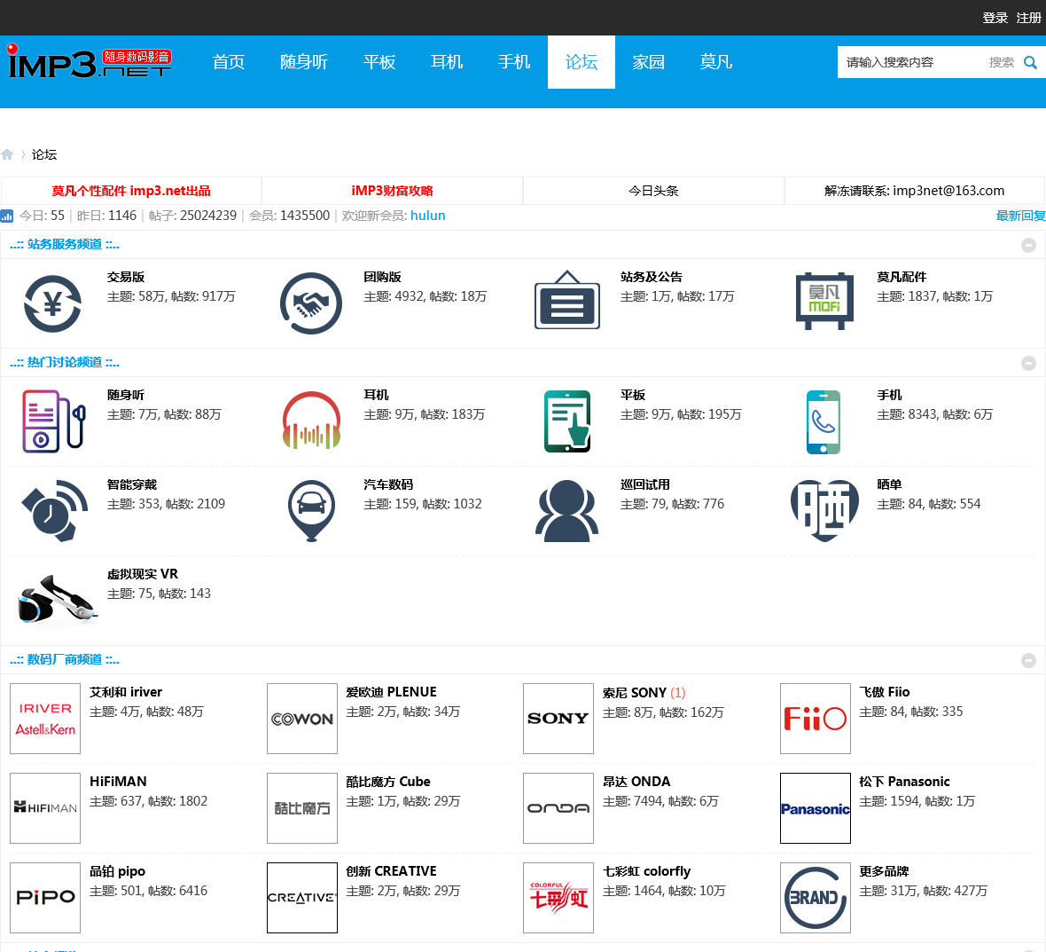Collapse the 热门讨论频道 section
The width and height of the screenshot is (1046, 952).
click(x=1028, y=363)
